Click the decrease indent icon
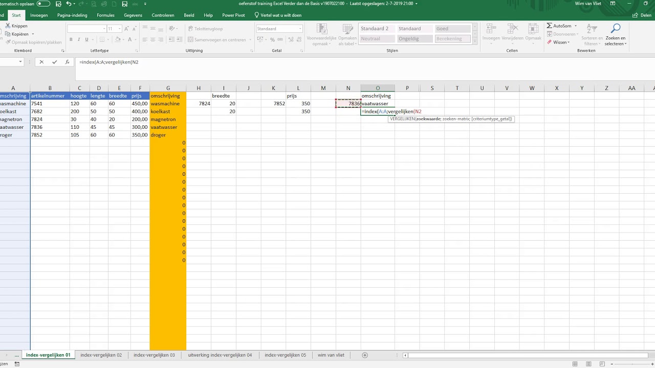Image resolution: width=655 pixels, height=368 pixels. [x=170, y=39]
